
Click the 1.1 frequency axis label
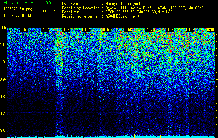[2, 45]
